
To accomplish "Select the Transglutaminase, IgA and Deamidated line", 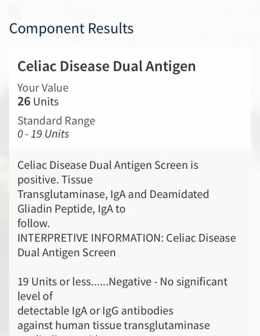I will point(113,194).
